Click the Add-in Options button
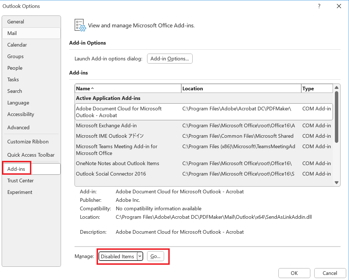Image resolution: width=349 pixels, height=280 pixels. click(170, 59)
